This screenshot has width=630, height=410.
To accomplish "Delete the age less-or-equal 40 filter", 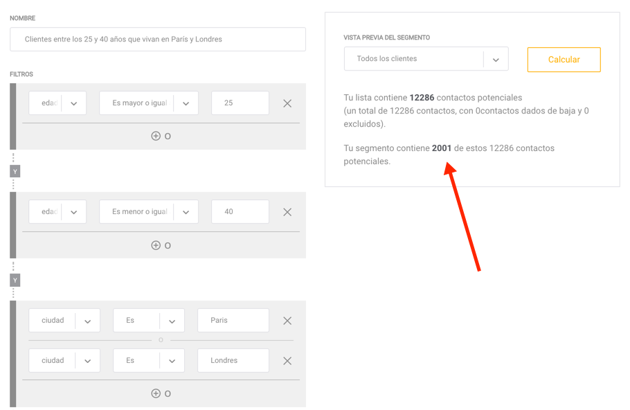I will pos(287,212).
